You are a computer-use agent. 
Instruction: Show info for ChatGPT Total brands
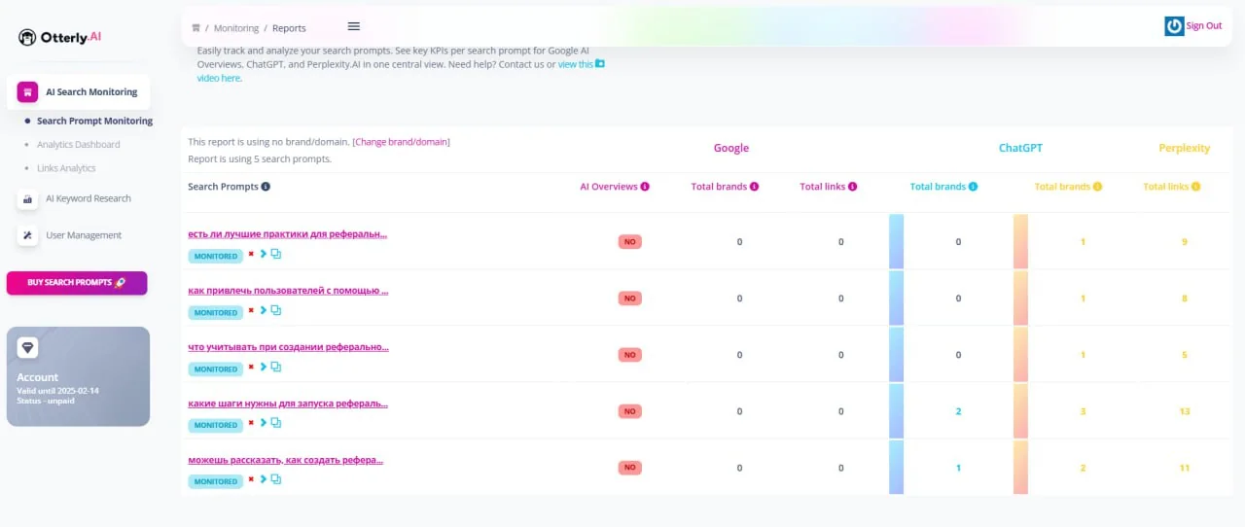point(973,187)
